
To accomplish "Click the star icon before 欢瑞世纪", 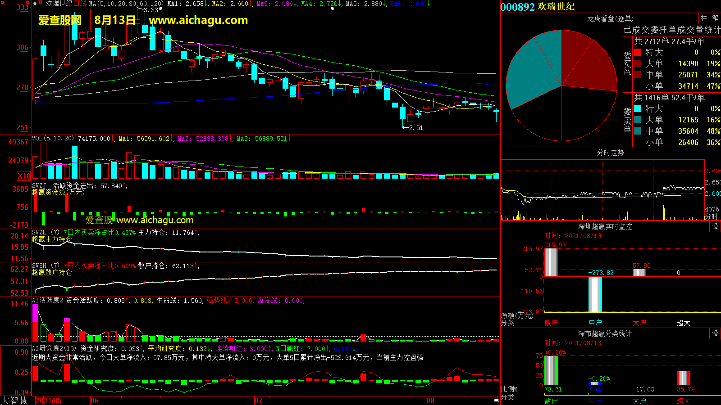I will click(x=35, y=4).
